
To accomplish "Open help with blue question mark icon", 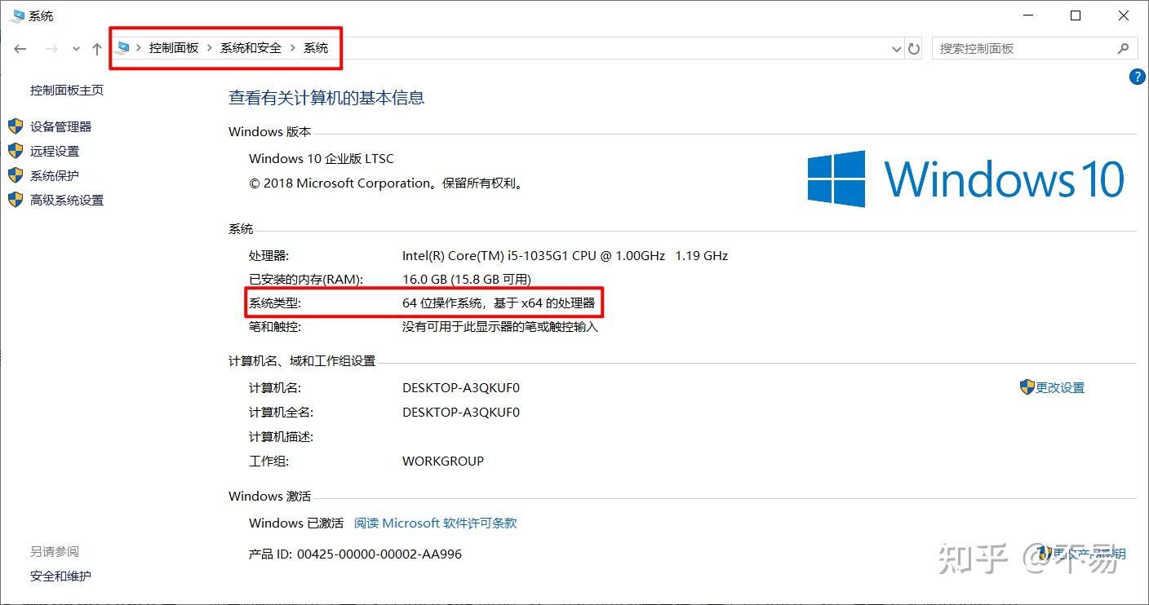I will coord(1138,77).
